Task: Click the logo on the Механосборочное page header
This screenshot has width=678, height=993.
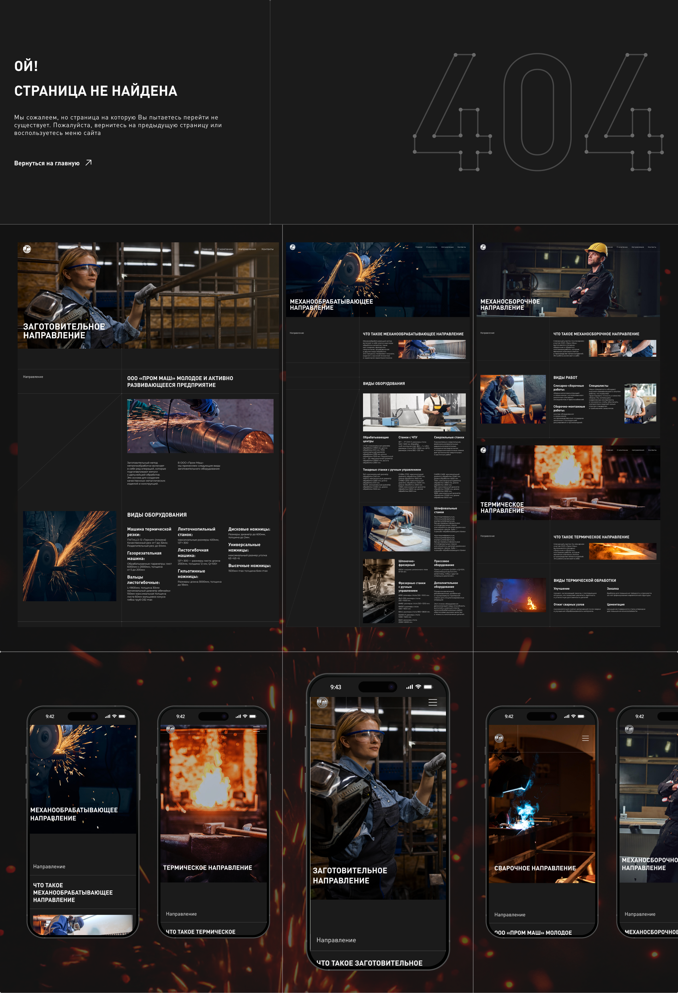Action: coord(483,247)
